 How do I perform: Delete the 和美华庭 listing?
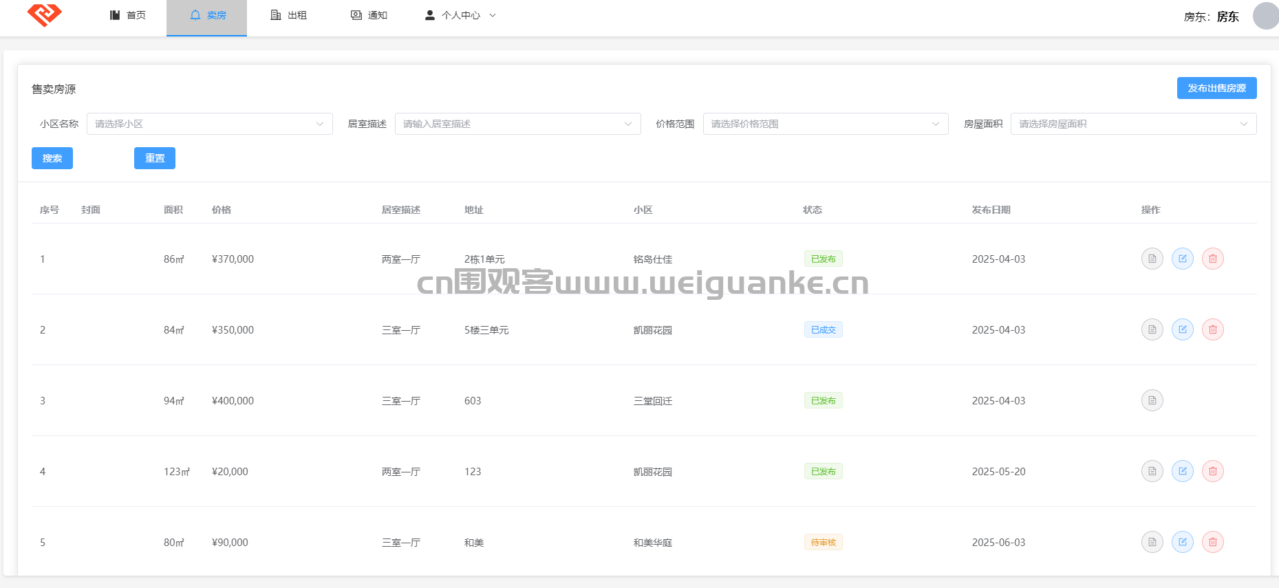click(1213, 542)
